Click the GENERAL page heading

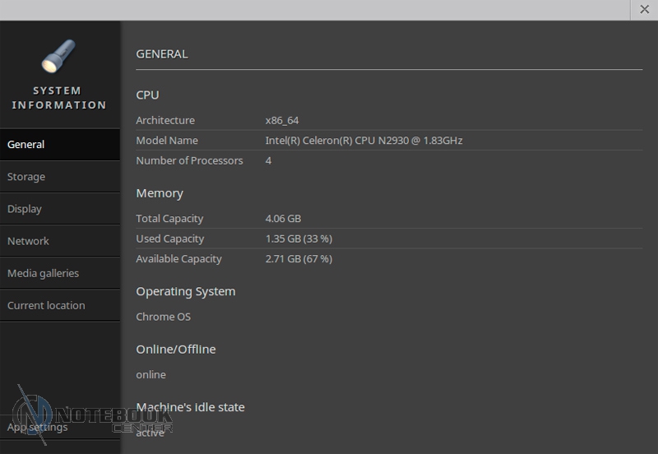click(x=162, y=54)
